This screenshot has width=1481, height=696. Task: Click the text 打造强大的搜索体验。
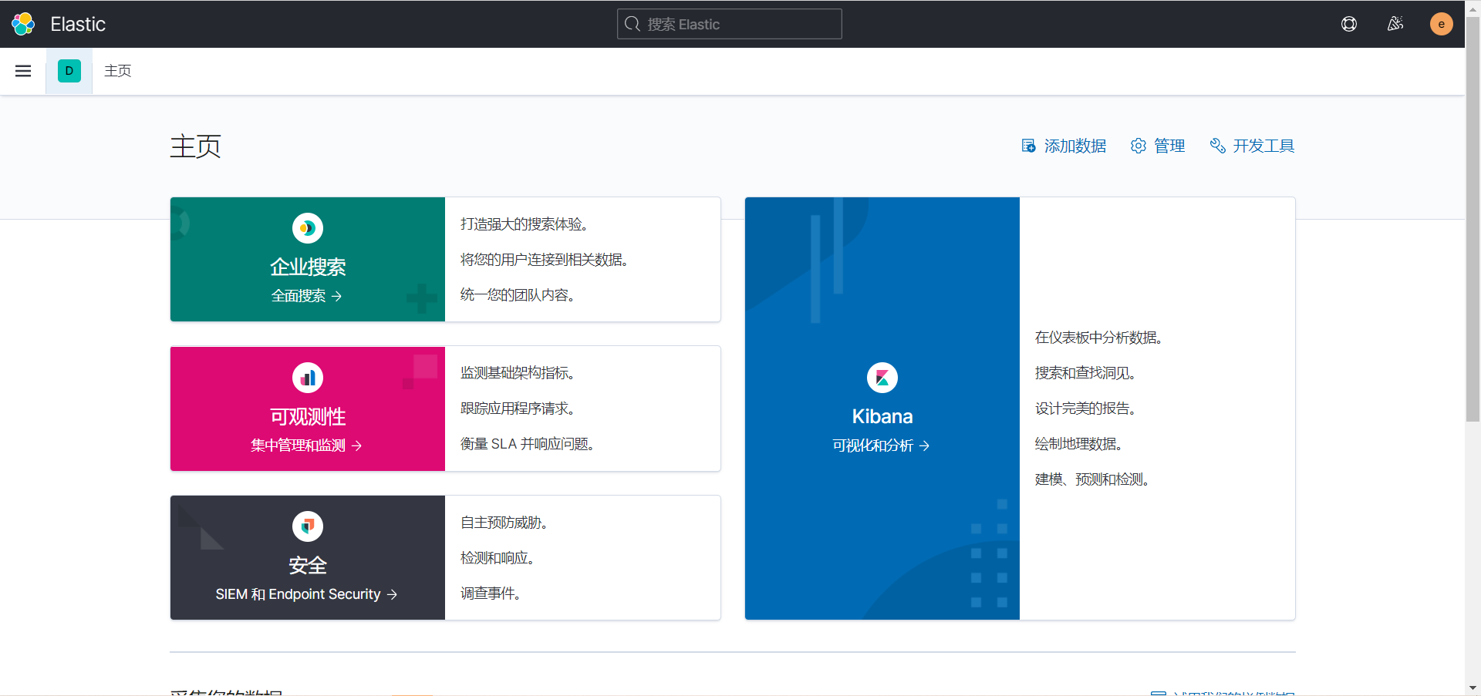(525, 224)
